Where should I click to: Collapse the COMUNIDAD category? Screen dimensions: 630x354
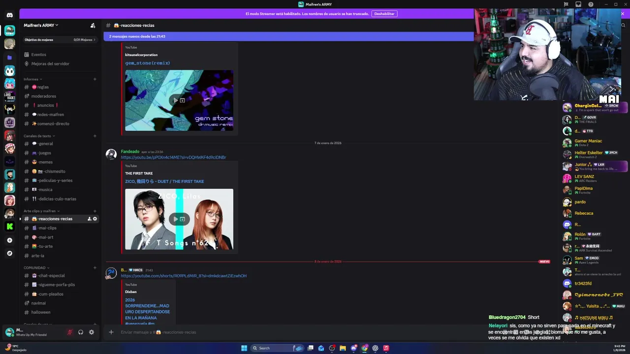click(36, 267)
